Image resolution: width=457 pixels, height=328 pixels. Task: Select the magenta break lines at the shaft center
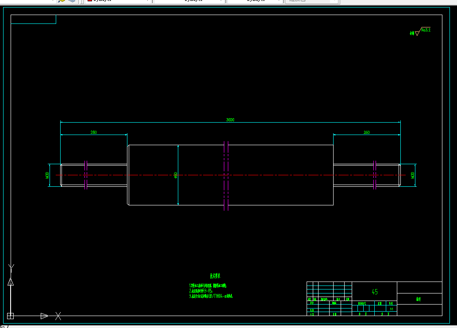coord(226,176)
